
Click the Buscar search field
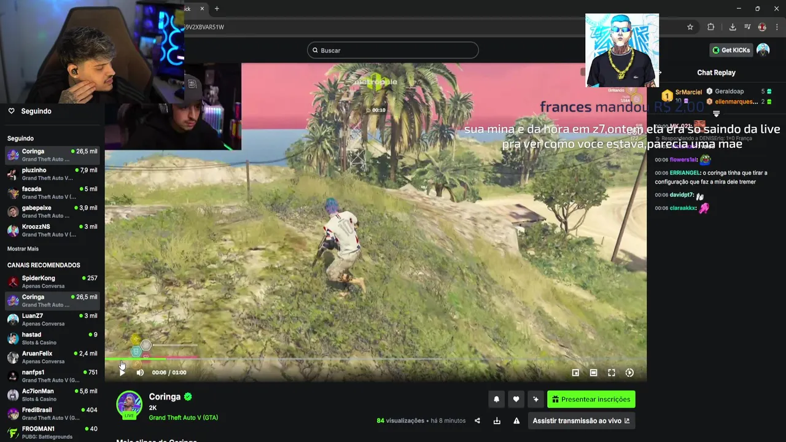[393, 50]
